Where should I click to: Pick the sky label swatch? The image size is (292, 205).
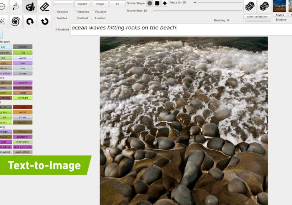click(6, 47)
